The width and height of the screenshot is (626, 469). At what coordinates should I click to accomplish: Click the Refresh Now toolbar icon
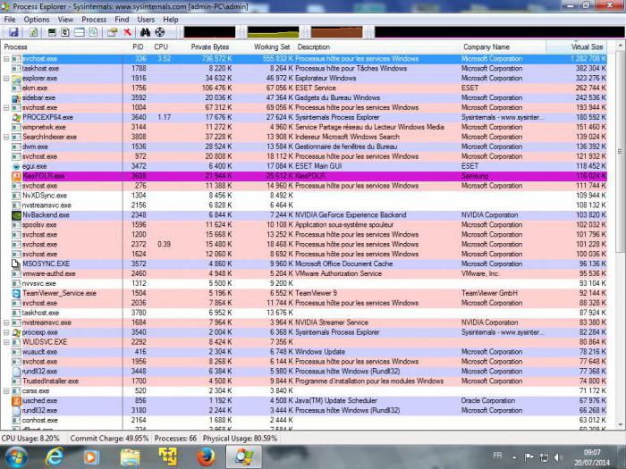(33, 32)
